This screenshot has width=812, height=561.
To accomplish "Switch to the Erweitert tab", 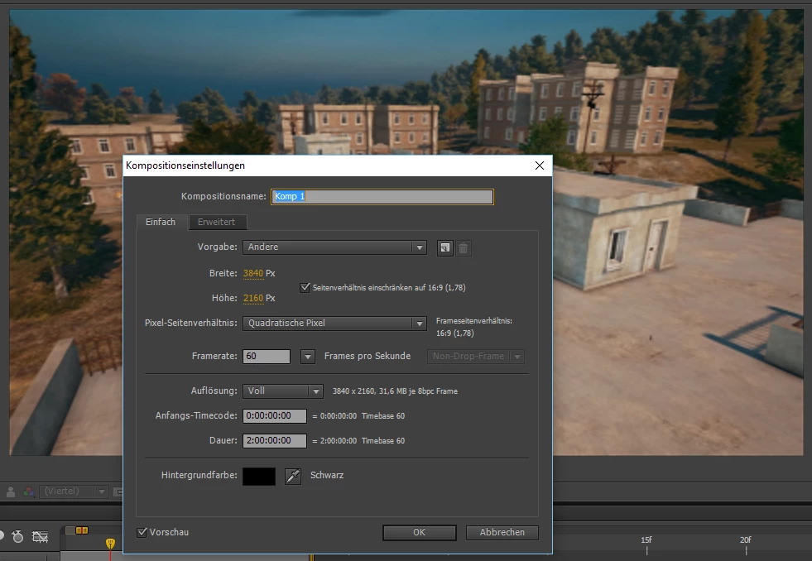I will pyautogui.click(x=217, y=222).
